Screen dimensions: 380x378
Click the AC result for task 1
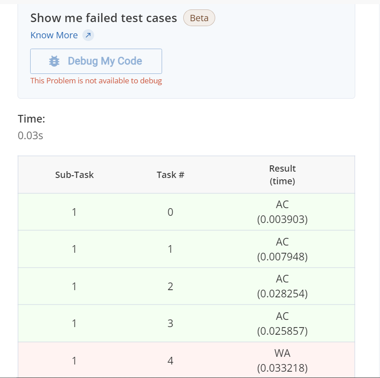coord(282,249)
